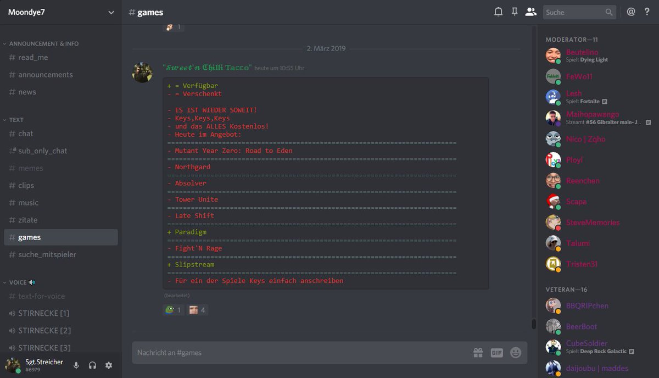The height and width of the screenshot is (378, 659).
Task: Toggle the cropped reaction above the date divider
Action: click(x=174, y=27)
